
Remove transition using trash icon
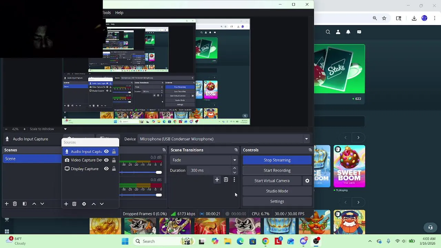click(226, 180)
